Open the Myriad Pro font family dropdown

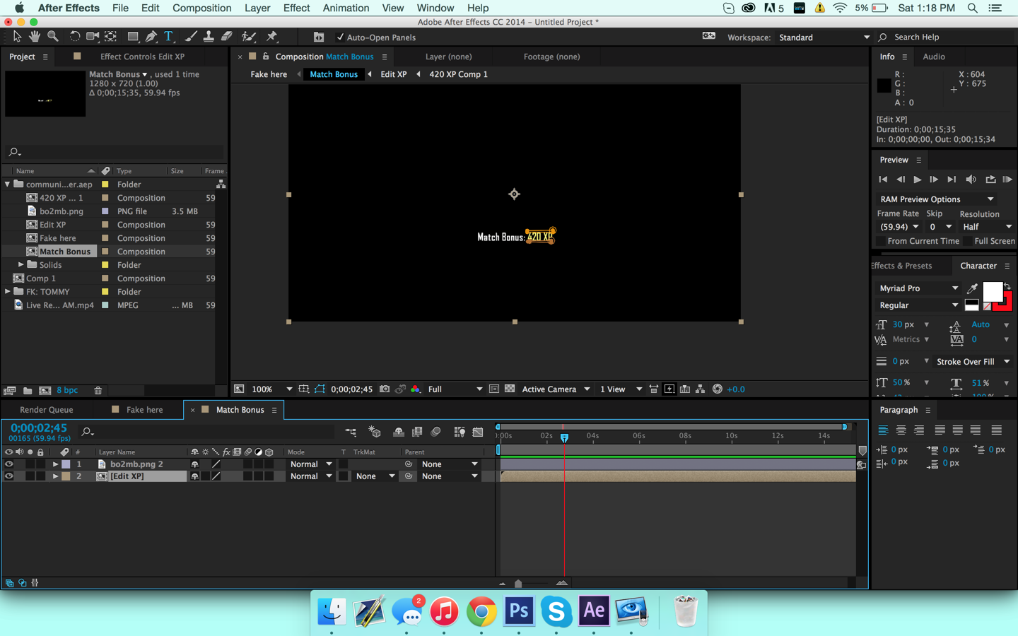click(x=918, y=288)
